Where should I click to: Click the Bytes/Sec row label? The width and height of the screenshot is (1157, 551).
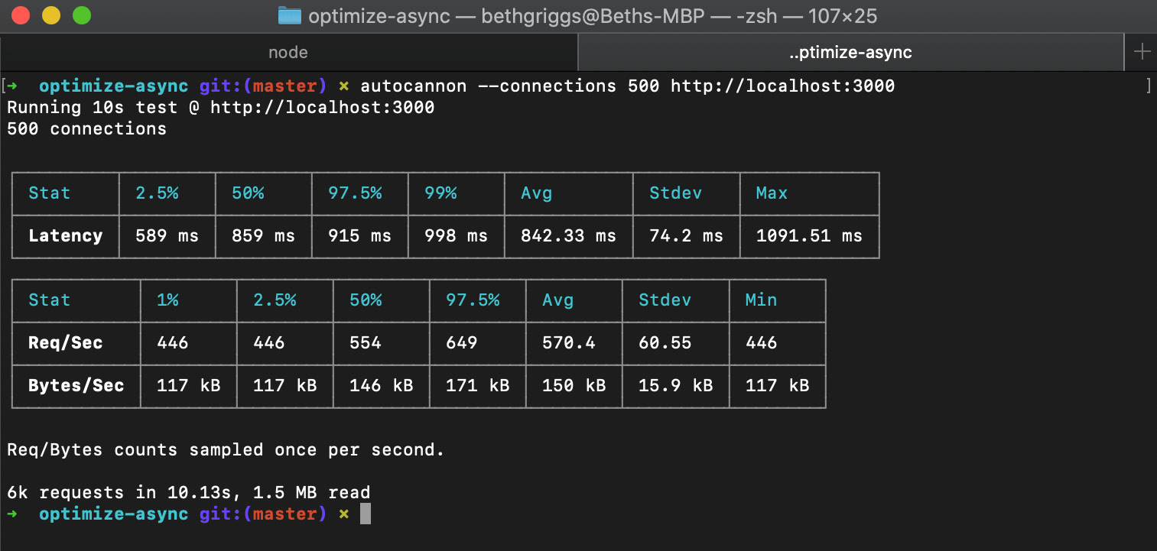pyautogui.click(x=76, y=386)
